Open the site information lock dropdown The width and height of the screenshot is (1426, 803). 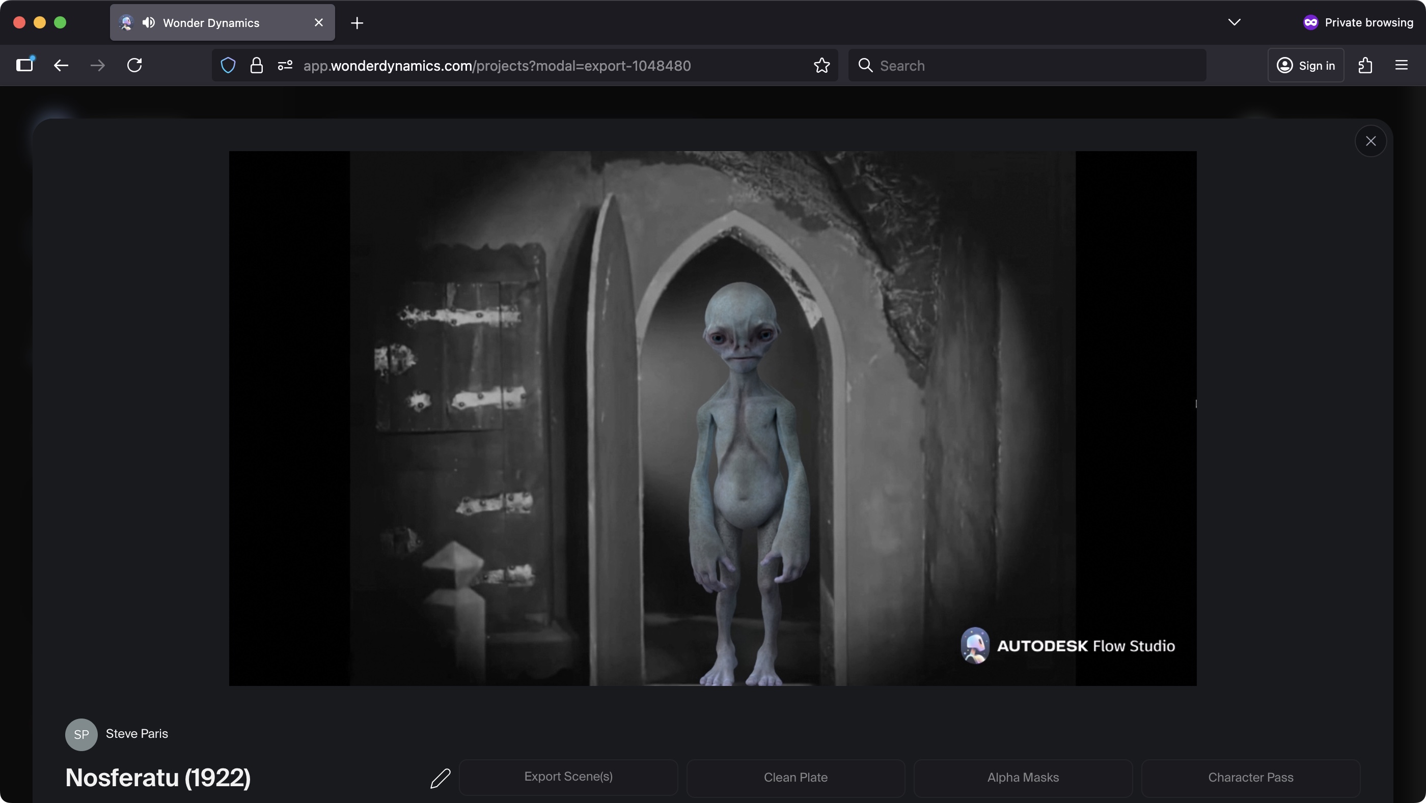[256, 65]
